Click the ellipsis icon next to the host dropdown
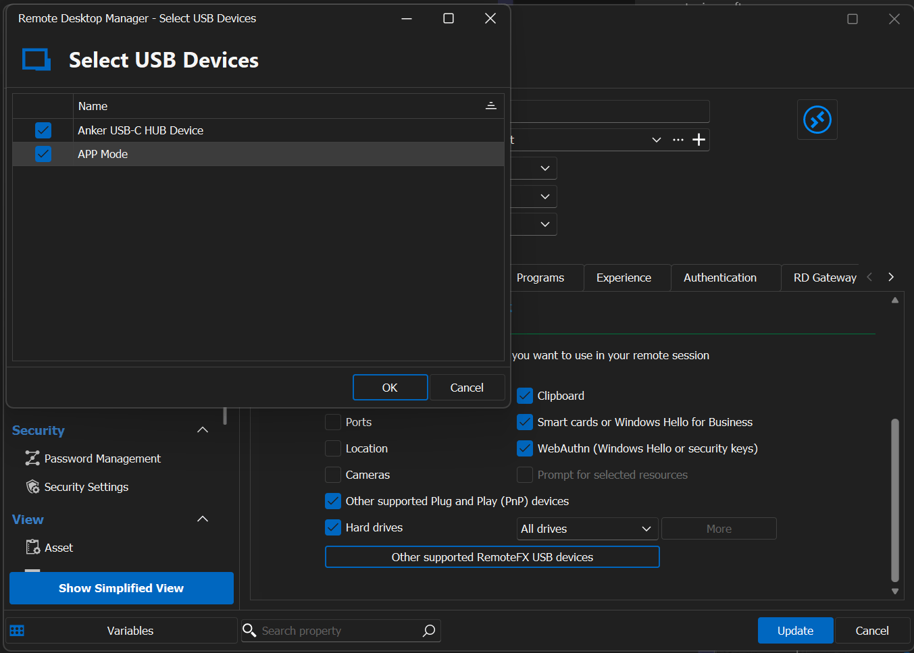Image resolution: width=914 pixels, height=653 pixels. (x=678, y=139)
